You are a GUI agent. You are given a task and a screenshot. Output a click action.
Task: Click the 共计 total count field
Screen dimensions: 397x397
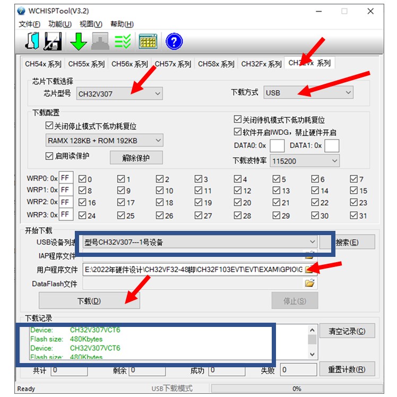[x=69, y=370]
